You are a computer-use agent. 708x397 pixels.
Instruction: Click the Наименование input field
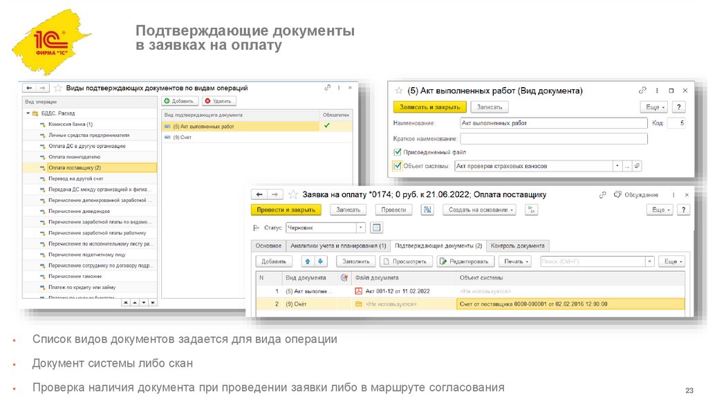click(x=554, y=123)
